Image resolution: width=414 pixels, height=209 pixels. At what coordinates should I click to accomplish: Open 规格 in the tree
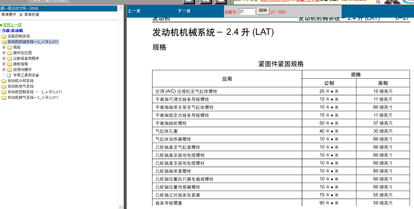click(17, 47)
